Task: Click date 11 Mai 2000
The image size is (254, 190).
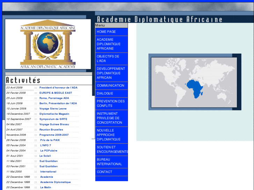Action: tap(14, 172)
